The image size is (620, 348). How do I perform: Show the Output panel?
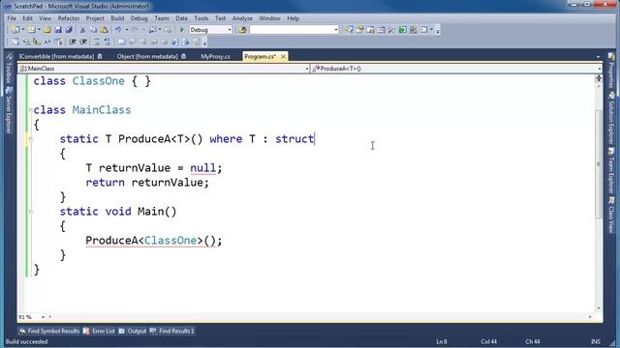click(x=133, y=331)
